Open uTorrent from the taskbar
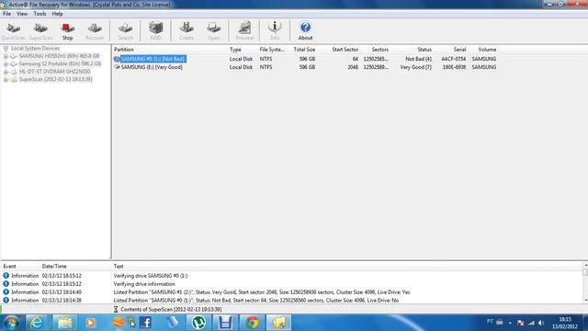 pyautogui.click(x=198, y=323)
